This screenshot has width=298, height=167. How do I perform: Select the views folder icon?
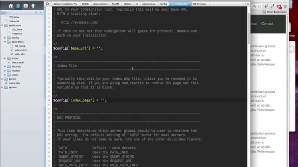tap(9, 75)
